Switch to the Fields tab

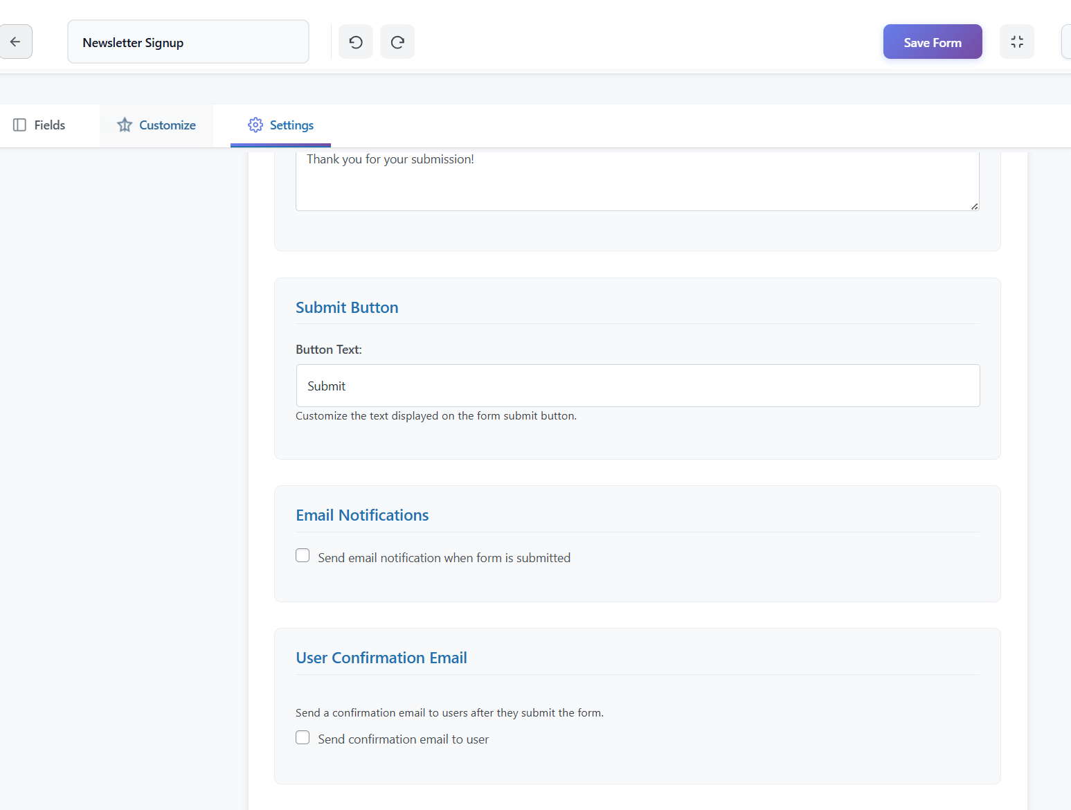(48, 125)
